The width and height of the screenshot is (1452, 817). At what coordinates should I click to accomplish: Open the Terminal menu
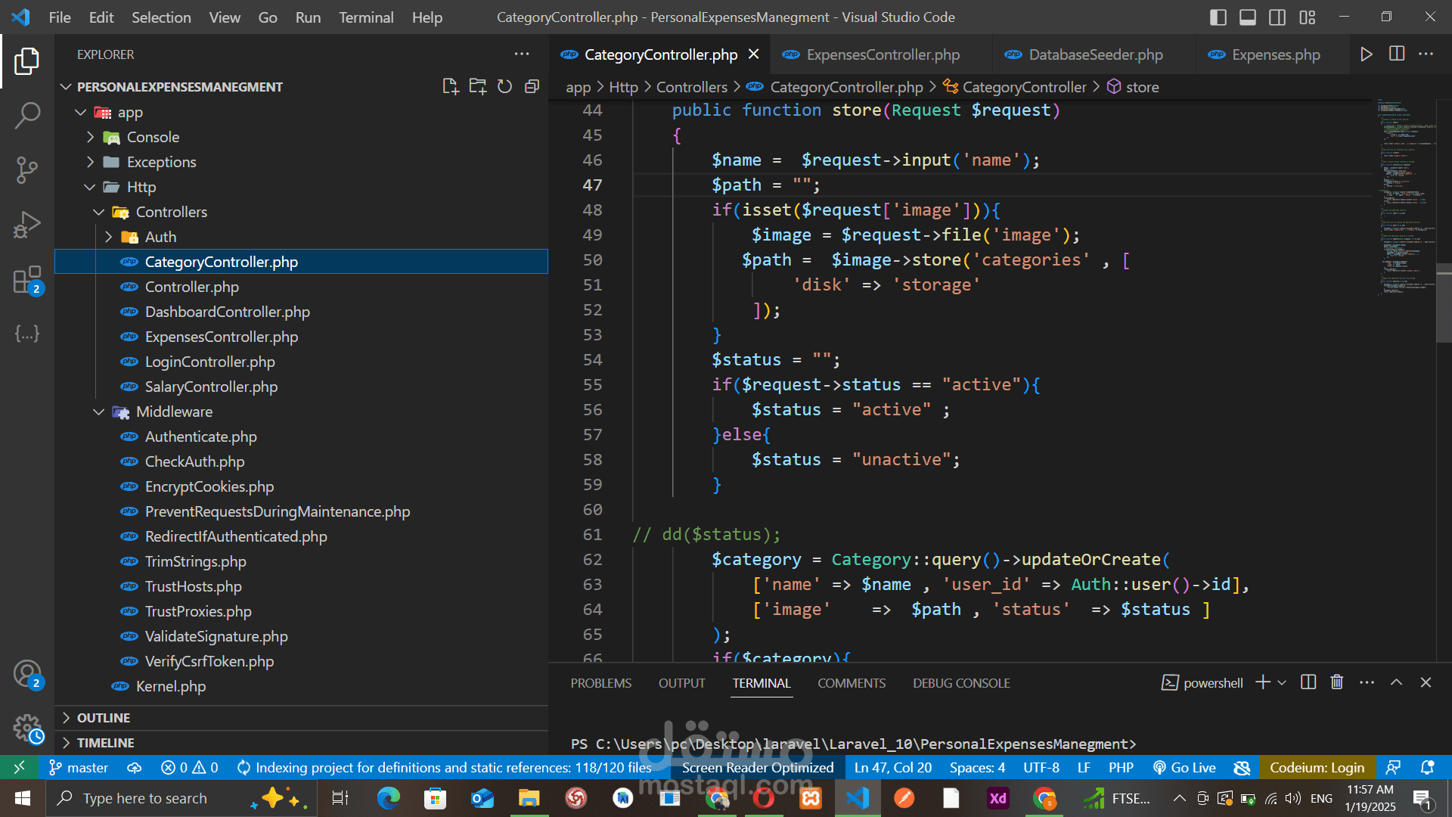[366, 17]
